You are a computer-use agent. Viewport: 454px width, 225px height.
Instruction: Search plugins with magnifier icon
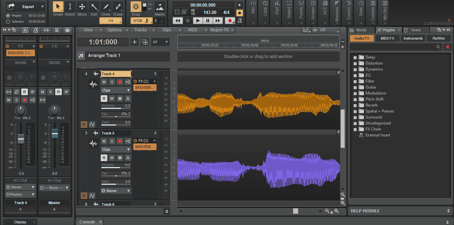(x=439, y=47)
